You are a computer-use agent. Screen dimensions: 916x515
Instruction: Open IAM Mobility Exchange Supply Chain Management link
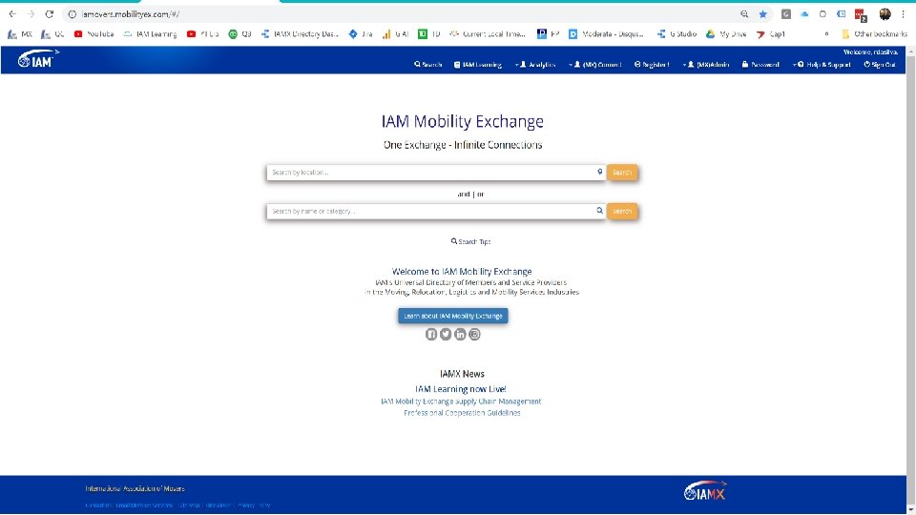461,402
